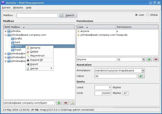Choose Delete from the context menu
Image resolution: width=162 pixels, height=114 pixels.
[39, 52]
